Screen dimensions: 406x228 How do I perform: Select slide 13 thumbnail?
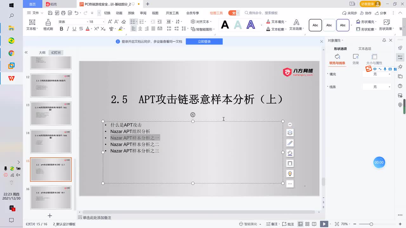tap(51, 113)
